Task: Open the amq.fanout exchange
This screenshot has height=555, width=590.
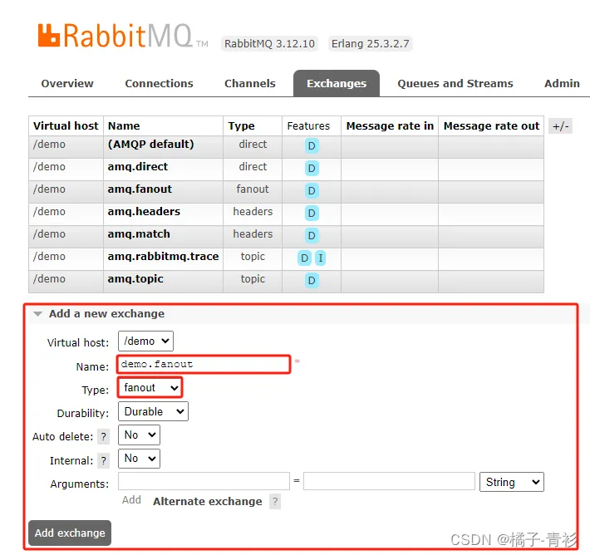Action: [140, 189]
